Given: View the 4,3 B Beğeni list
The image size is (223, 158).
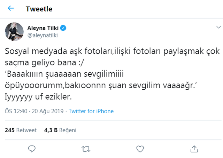Looking at the screenshot, I should (60, 130).
